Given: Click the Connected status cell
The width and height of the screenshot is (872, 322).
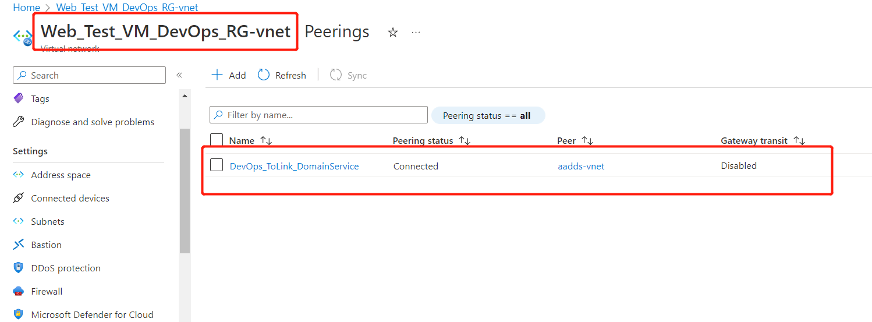Looking at the screenshot, I should 416,166.
